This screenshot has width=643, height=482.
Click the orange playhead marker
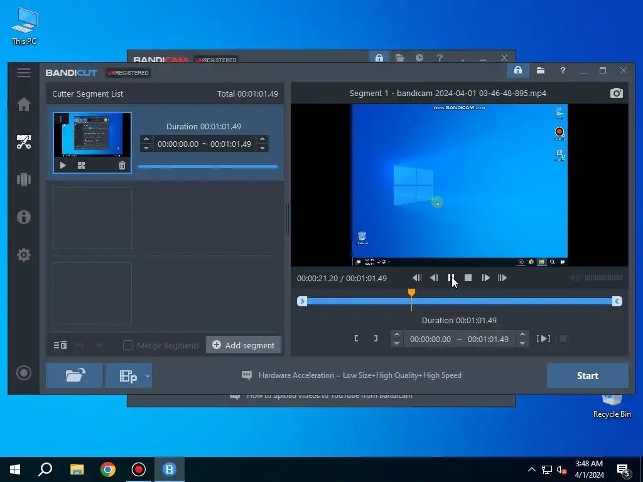click(411, 292)
